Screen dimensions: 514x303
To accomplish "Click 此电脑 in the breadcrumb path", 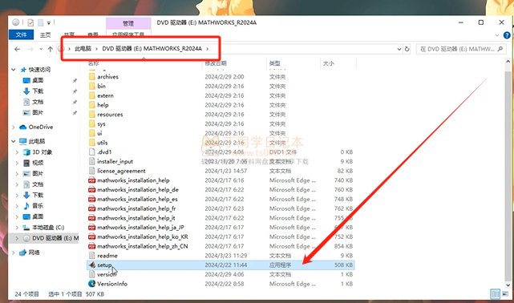I will coord(83,49).
